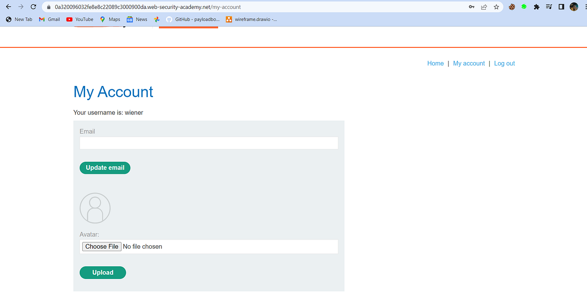Click the Upload button for the avatar
Screen dimensions: 587x299
coord(103,272)
